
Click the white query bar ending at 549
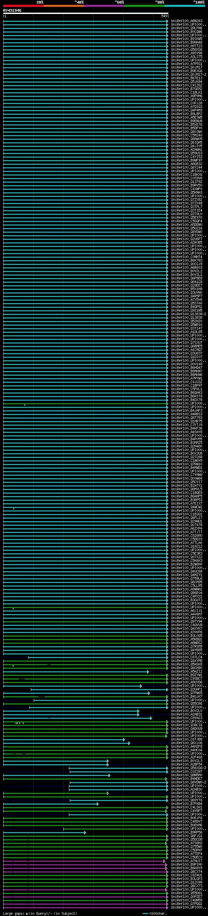tap(86, 13)
